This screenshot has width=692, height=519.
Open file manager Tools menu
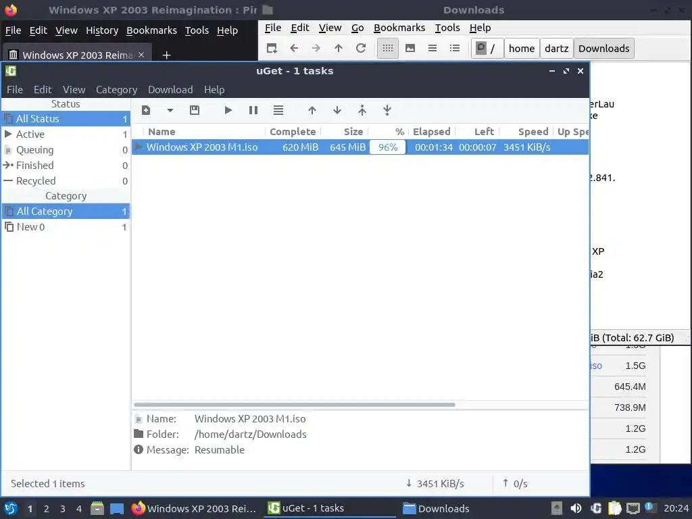coord(447,28)
